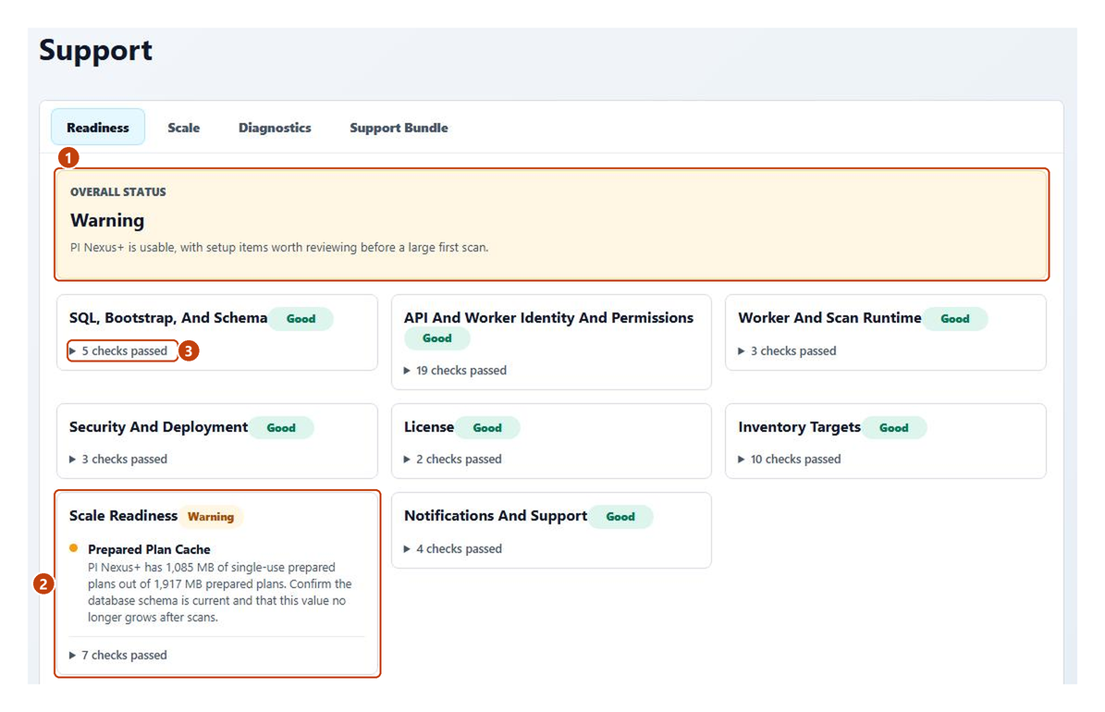Expand the 10 checks passed disclosure
Screen dimensions: 1105x712
coord(790,459)
